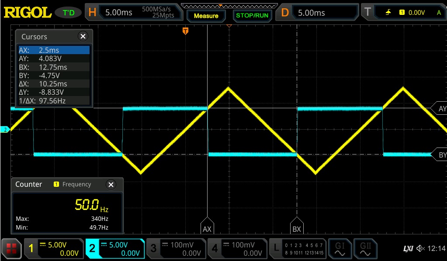Open the red function navigation grid icon
The width and height of the screenshot is (447, 261).
point(12,248)
